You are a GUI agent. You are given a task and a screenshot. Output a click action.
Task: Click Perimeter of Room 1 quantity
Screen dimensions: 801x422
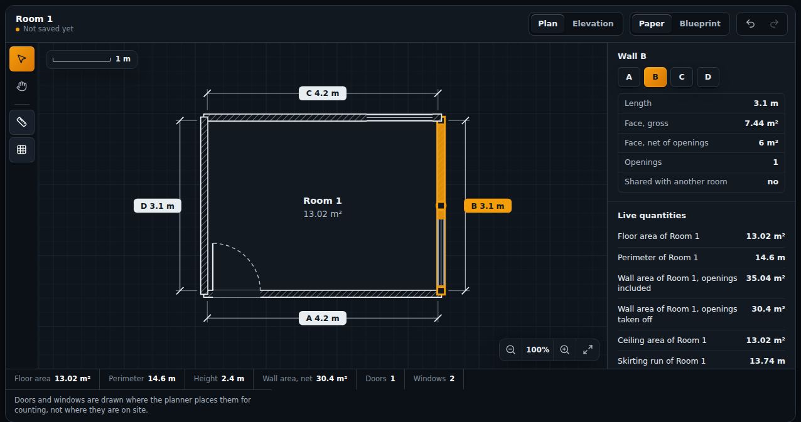pos(701,258)
